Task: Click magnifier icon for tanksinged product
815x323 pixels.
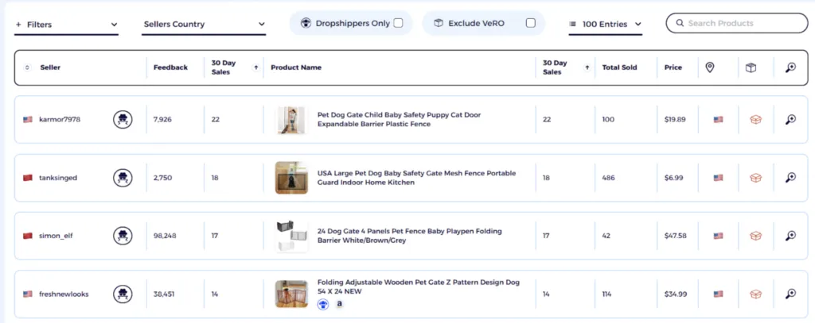Action: pos(790,178)
